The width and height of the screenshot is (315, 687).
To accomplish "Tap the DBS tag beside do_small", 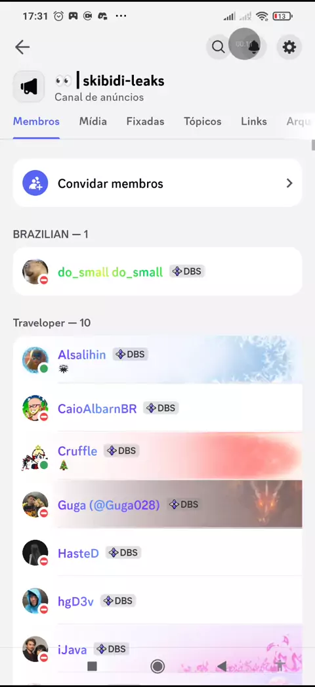I will click(187, 271).
